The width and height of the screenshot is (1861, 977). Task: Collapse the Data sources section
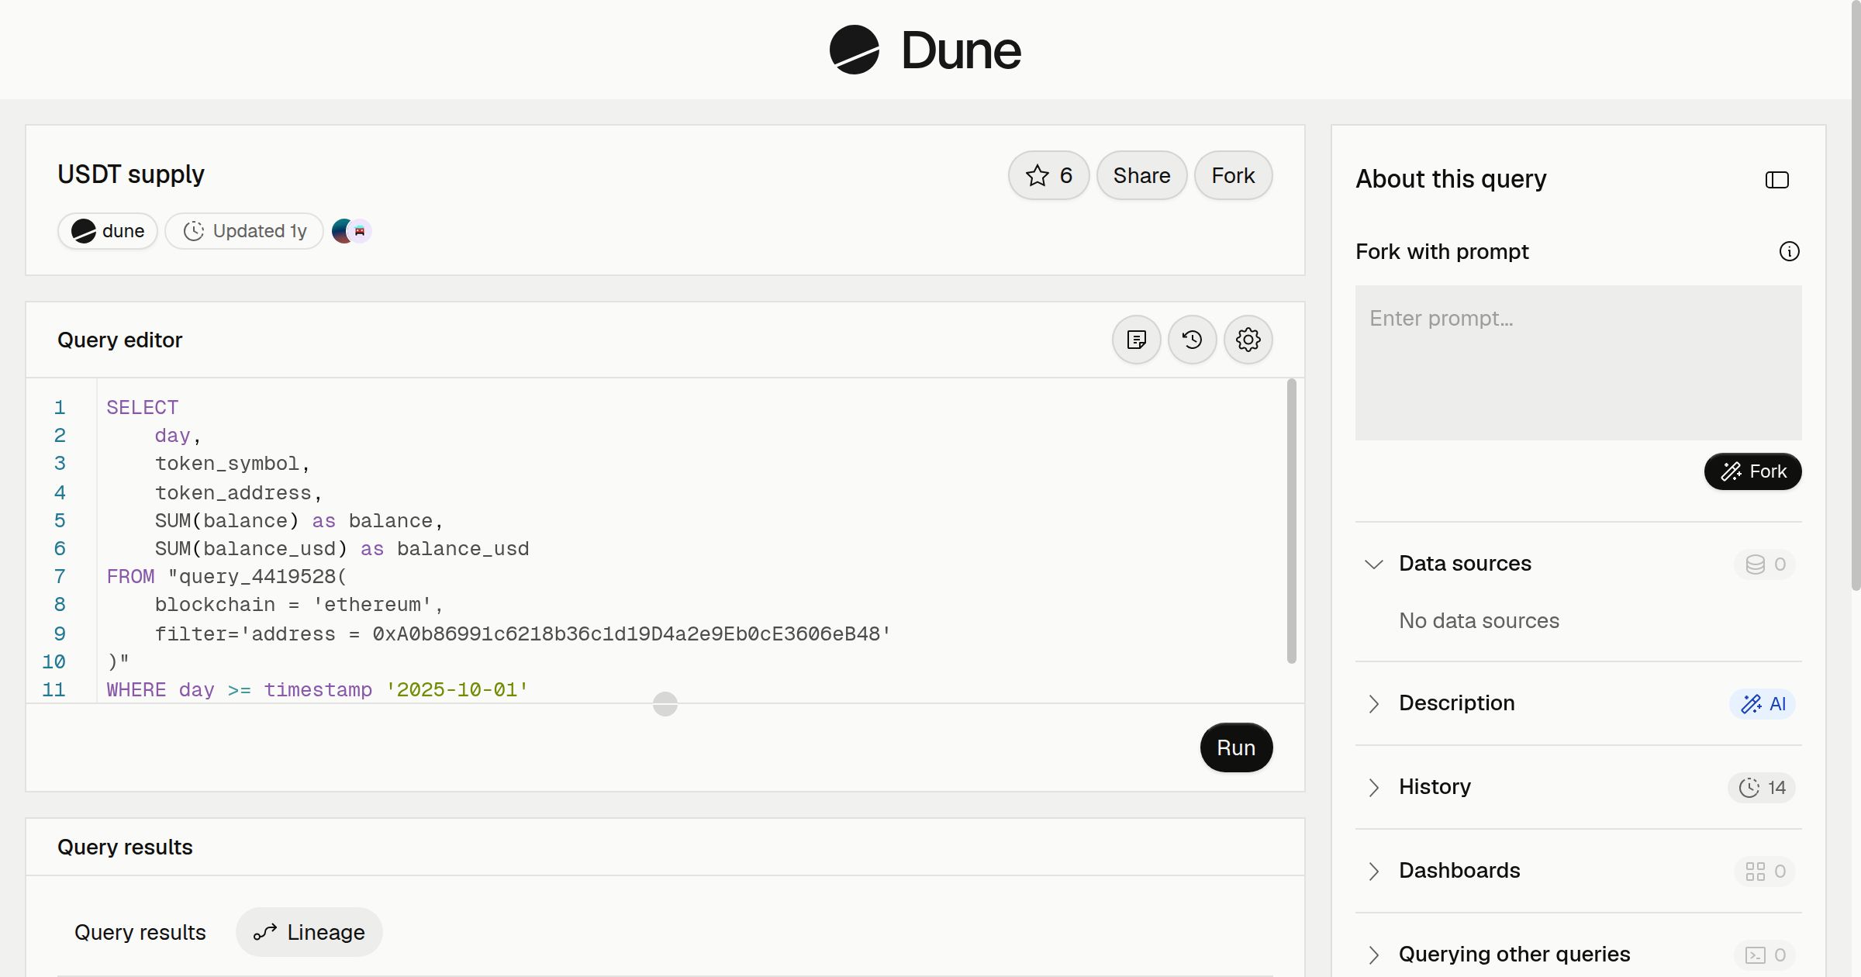1373,564
